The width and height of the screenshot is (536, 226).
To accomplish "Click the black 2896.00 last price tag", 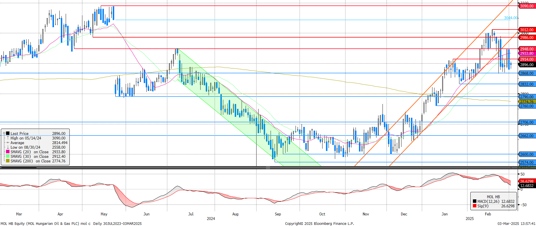I will pos(527,65).
